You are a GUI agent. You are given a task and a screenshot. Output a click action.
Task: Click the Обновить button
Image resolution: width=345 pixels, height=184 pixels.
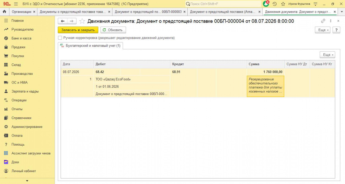click(113, 30)
